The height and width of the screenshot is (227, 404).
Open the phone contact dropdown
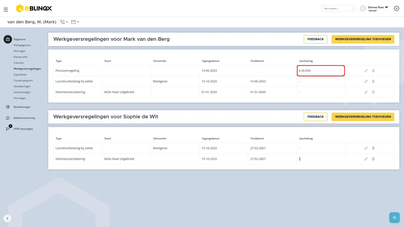(64, 22)
